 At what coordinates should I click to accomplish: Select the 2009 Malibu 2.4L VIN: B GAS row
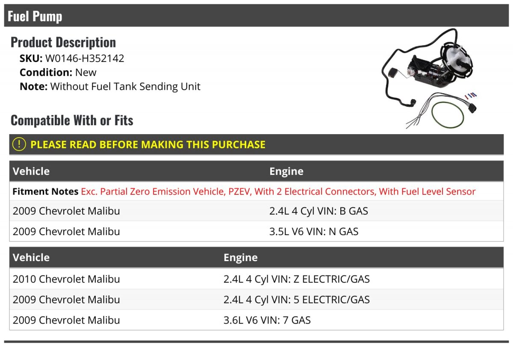pyautogui.click(x=256, y=211)
